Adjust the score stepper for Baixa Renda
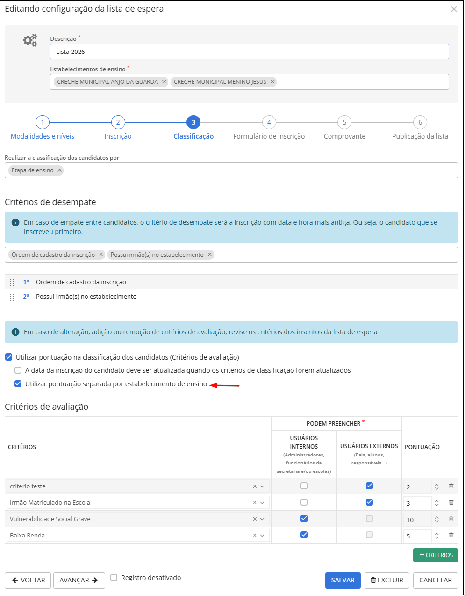 (436, 536)
